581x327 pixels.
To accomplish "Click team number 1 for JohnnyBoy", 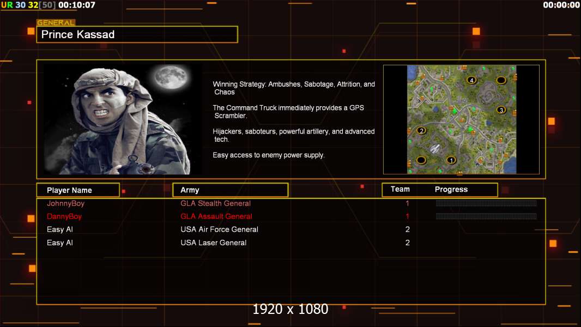I will point(407,203).
